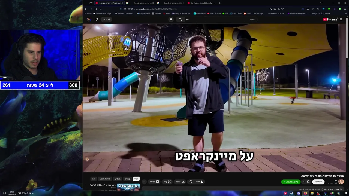Click the channel membership join button
Image resolution: width=349 pixels, height=196 pixels.
tap(318, 182)
